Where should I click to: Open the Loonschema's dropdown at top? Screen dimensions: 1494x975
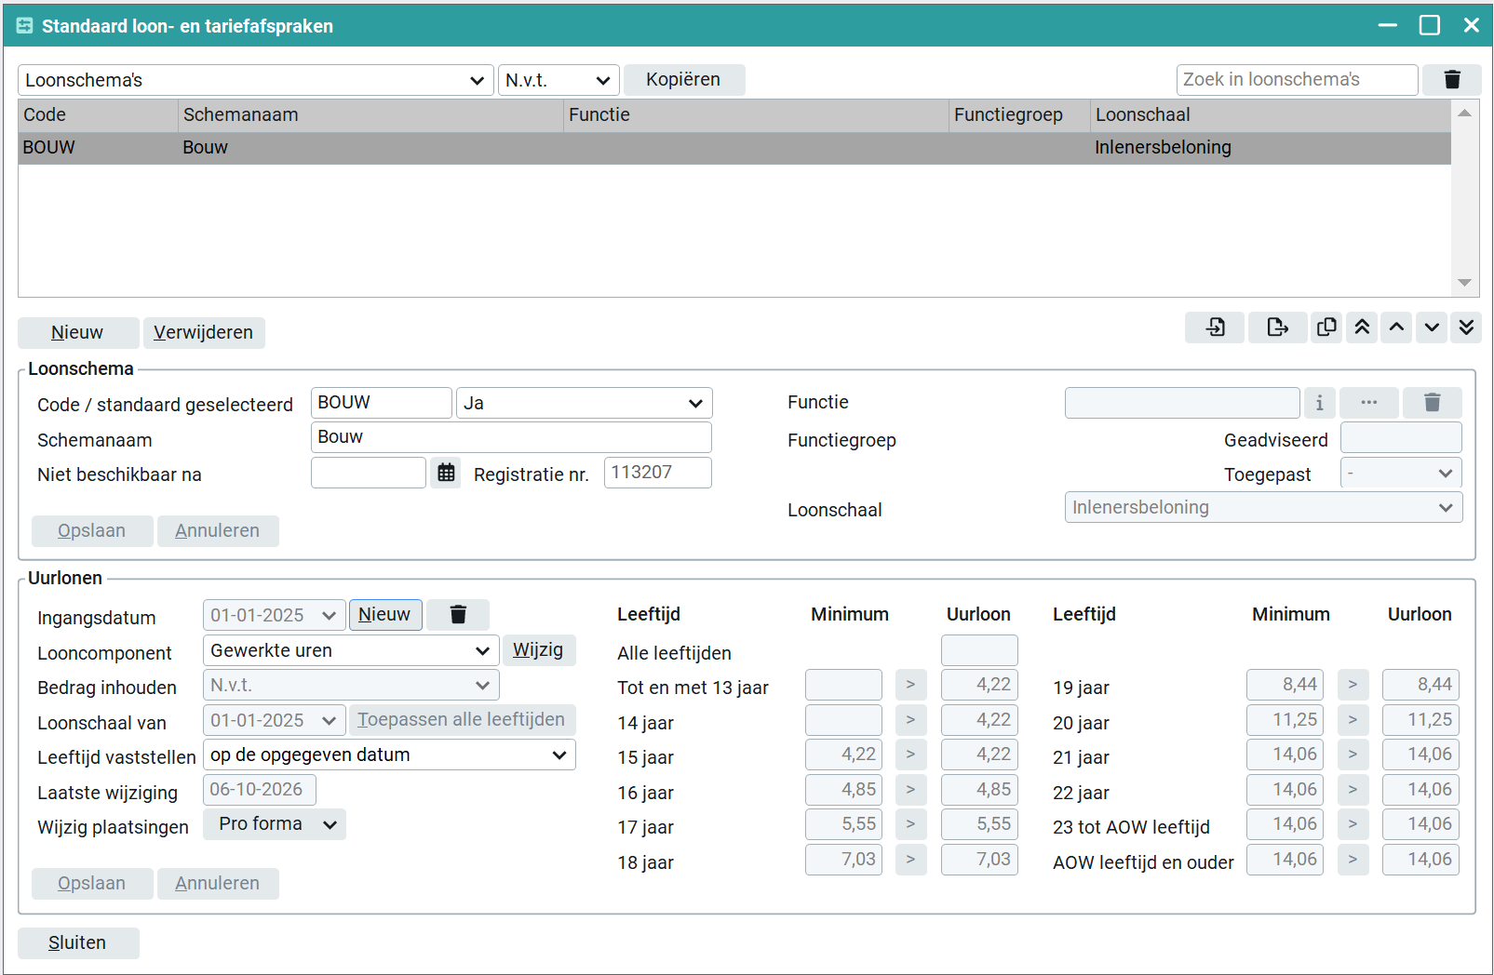256,80
